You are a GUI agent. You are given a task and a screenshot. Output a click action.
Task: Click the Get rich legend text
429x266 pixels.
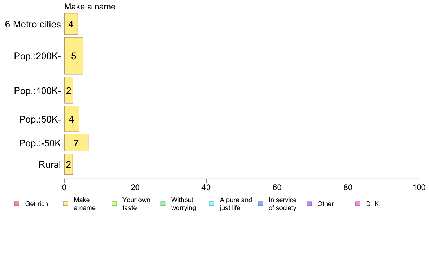coord(36,204)
